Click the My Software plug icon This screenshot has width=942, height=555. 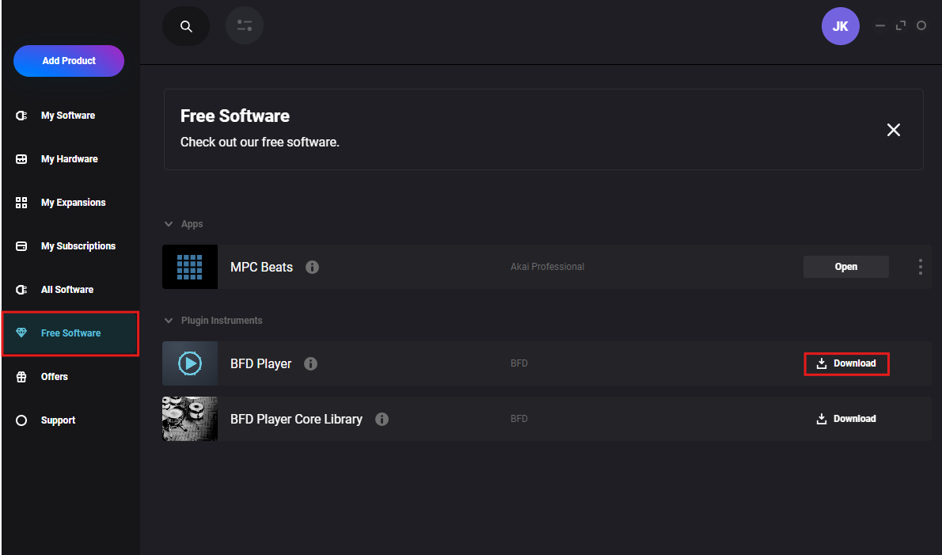pyautogui.click(x=21, y=116)
